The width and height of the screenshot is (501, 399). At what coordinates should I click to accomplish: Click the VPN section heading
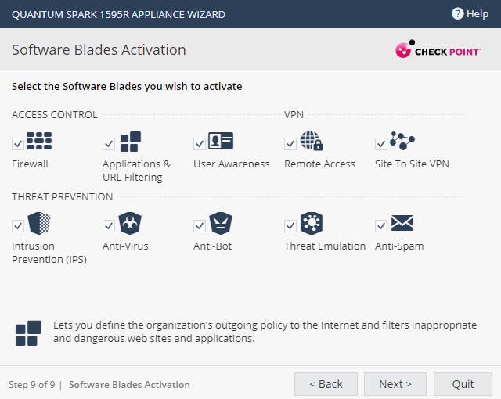pos(294,114)
